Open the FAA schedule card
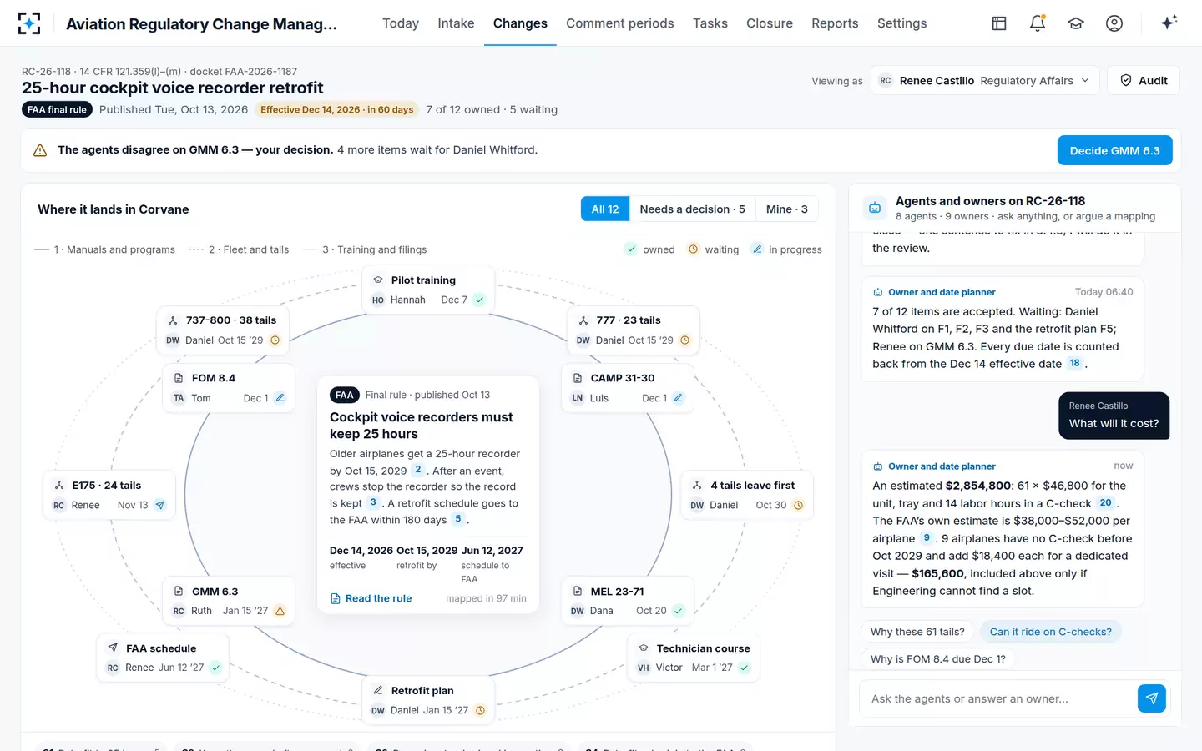Screen dimensions: 1202x751 click(163, 658)
